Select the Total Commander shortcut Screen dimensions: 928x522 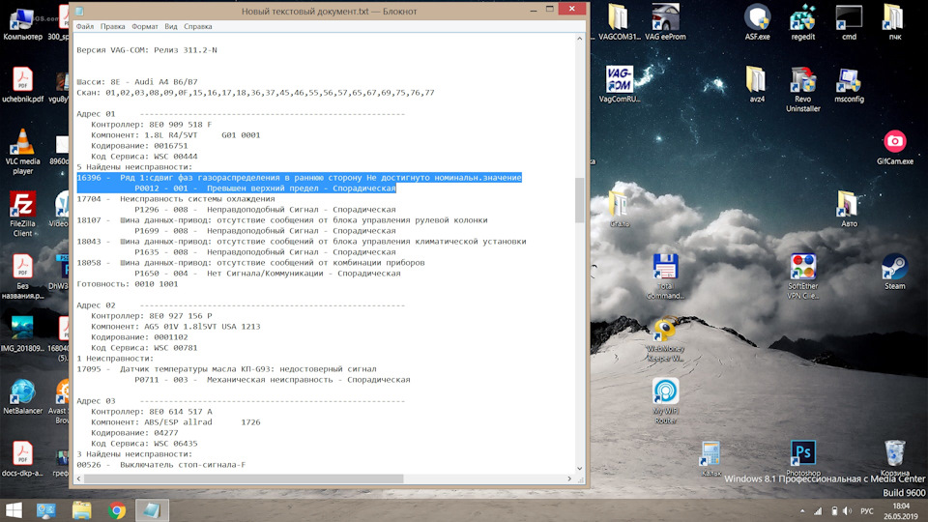click(x=665, y=276)
